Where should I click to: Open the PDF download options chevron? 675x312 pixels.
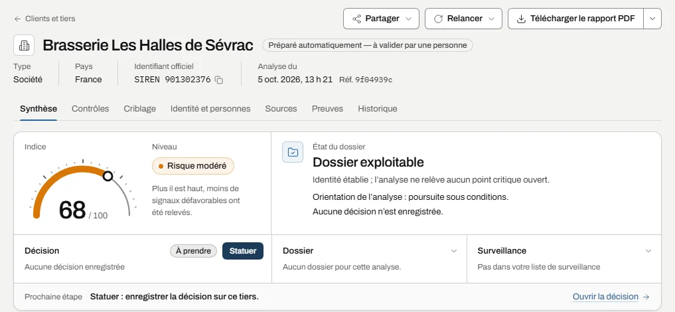coord(652,19)
